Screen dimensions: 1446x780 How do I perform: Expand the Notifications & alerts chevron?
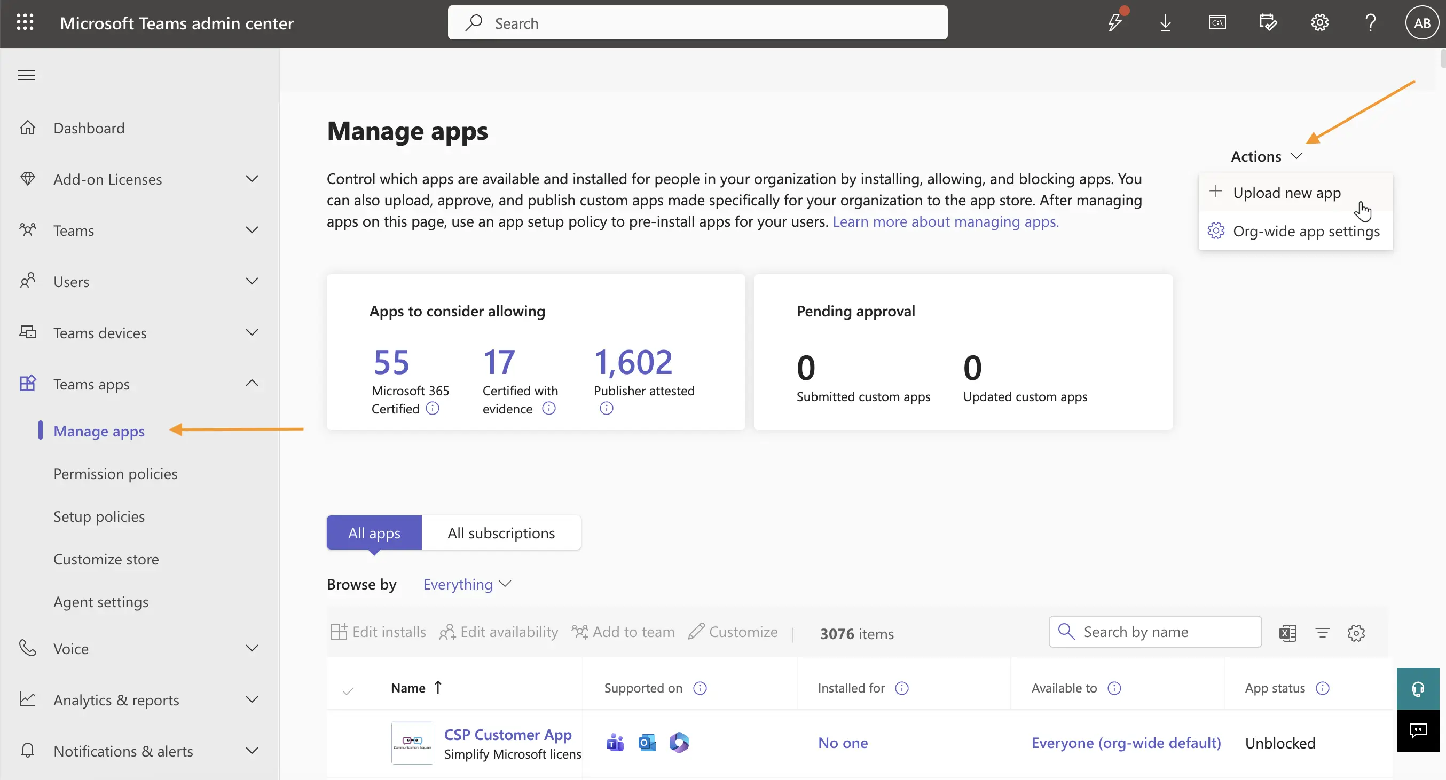[252, 750]
